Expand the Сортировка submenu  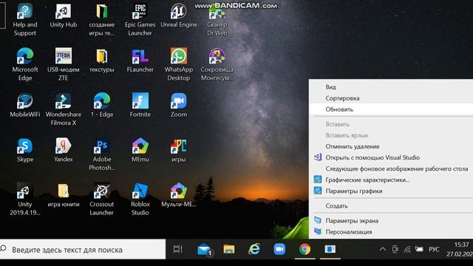[391, 98]
